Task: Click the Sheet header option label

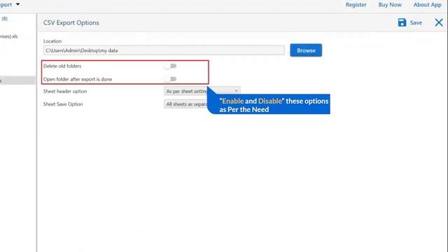Action: point(65,91)
